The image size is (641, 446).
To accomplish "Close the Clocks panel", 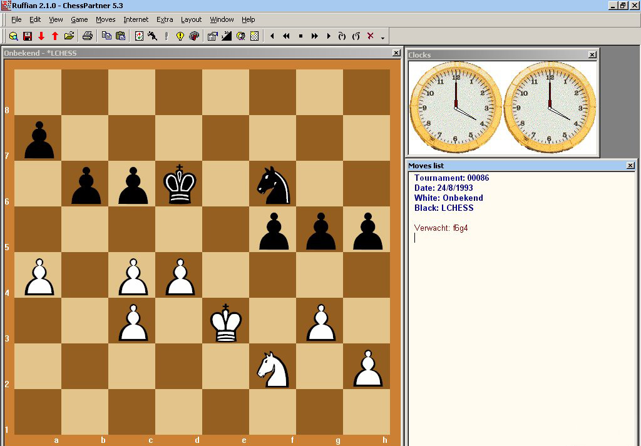I will pos(592,55).
